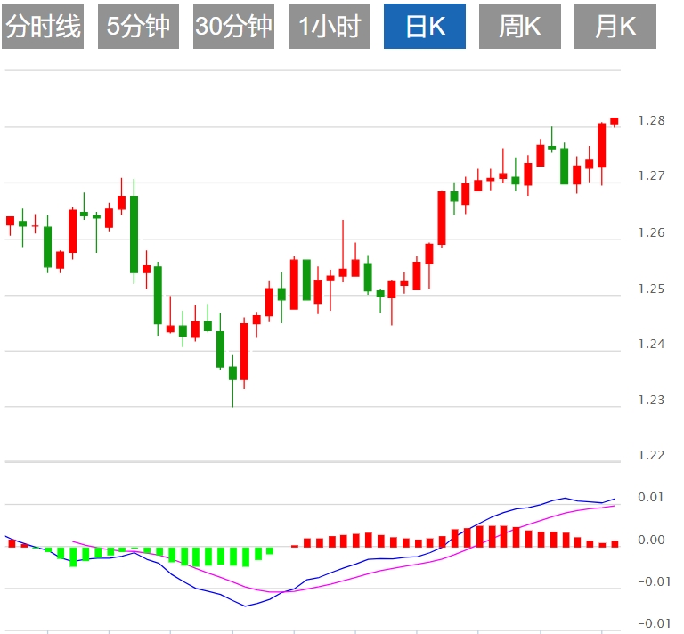This screenshot has height=634, width=684.
Task: Click the 1.27 price axis label
Action: pyautogui.click(x=651, y=175)
